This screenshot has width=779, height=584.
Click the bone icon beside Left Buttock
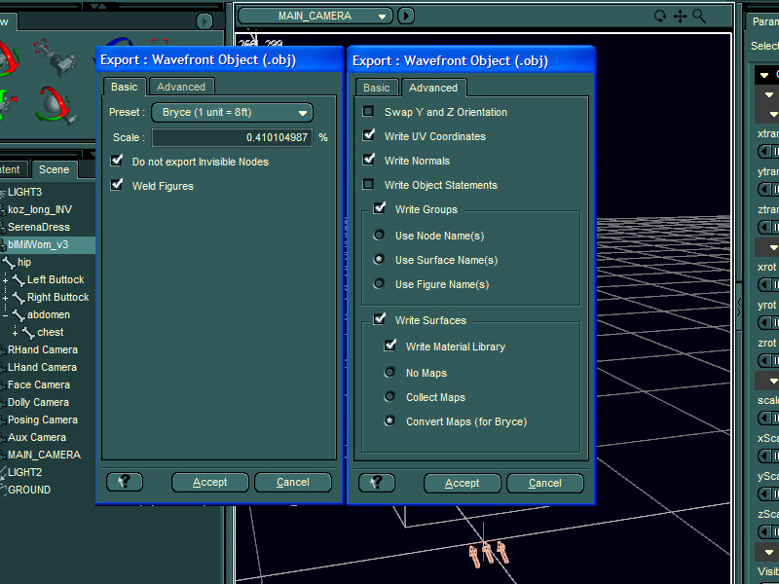point(19,280)
